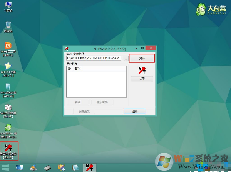Click the browse '...' button for SAM path
Screen dimensions: 231x172
pyautogui.click(x=126, y=59)
